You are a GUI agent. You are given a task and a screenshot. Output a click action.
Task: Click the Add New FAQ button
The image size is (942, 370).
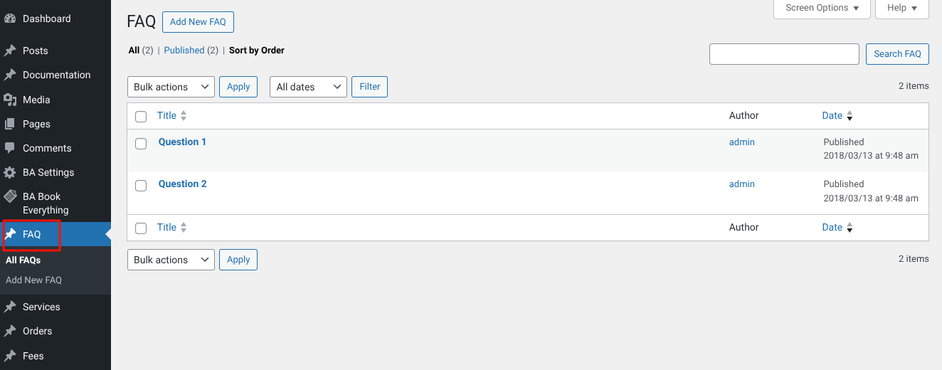198,22
